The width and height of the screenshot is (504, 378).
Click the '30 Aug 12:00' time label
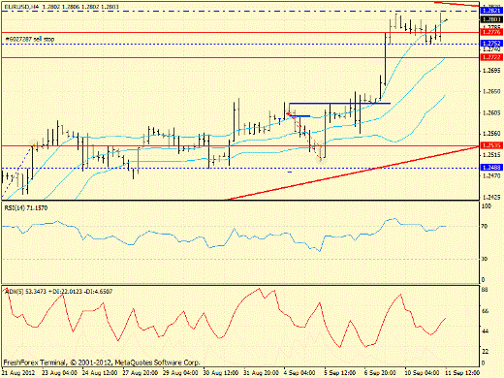point(221,373)
